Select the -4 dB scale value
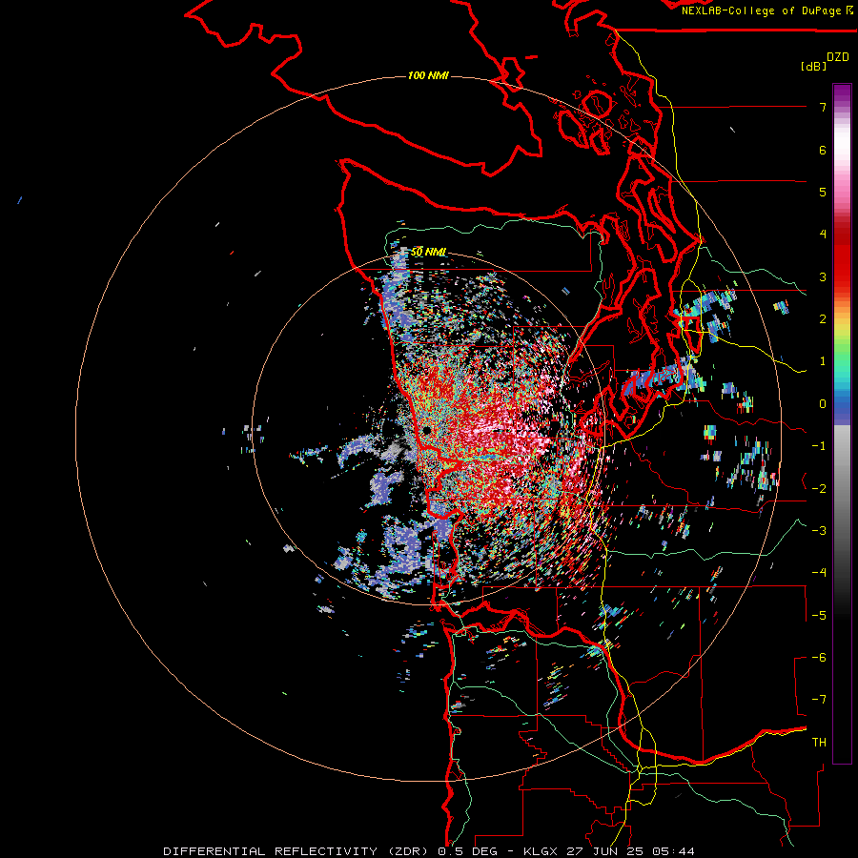The height and width of the screenshot is (858, 858). [x=819, y=573]
